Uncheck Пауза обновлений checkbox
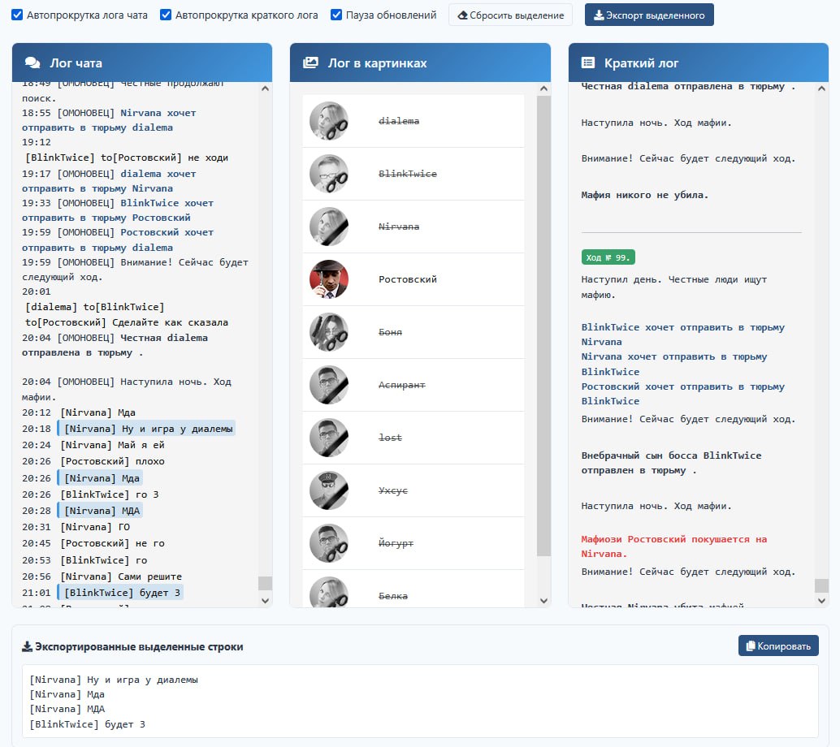 (336, 15)
